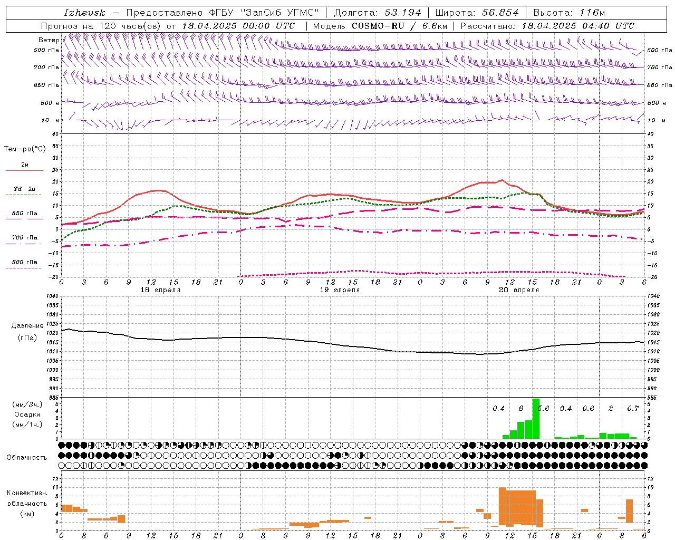This screenshot has width=675, height=540.
Task: Click the Ветер wind panel label
Action: pyautogui.click(x=49, y=40)
